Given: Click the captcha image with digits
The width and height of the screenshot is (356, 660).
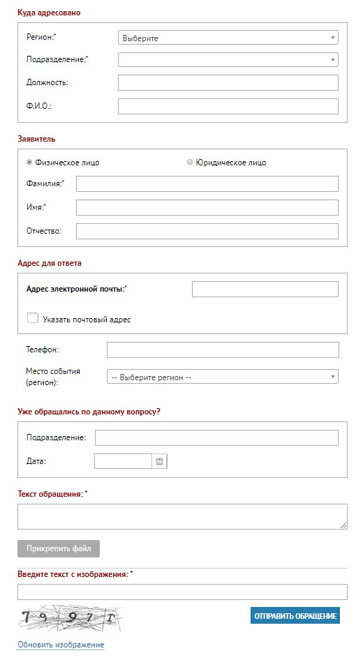Looking at the screenshot, I should click(69, 617).
